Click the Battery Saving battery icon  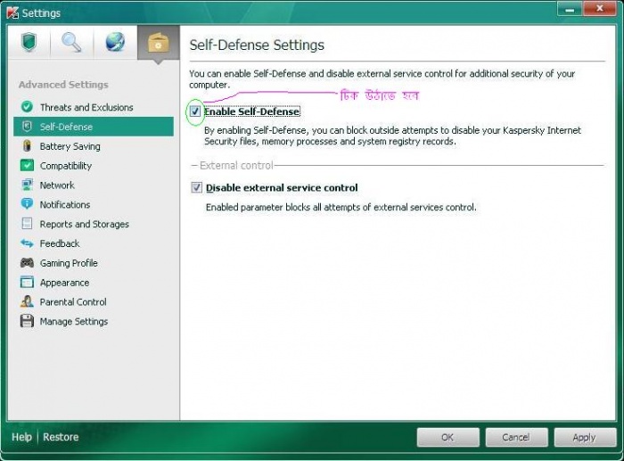27,145
